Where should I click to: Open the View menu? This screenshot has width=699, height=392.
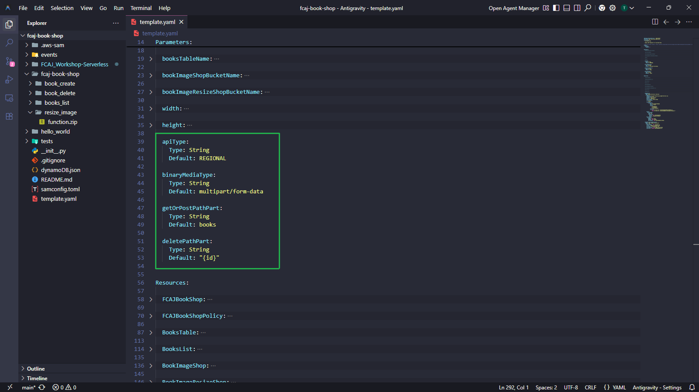pos(87,8)
